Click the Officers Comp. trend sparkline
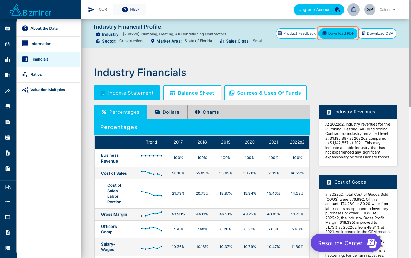 point(152,229)
